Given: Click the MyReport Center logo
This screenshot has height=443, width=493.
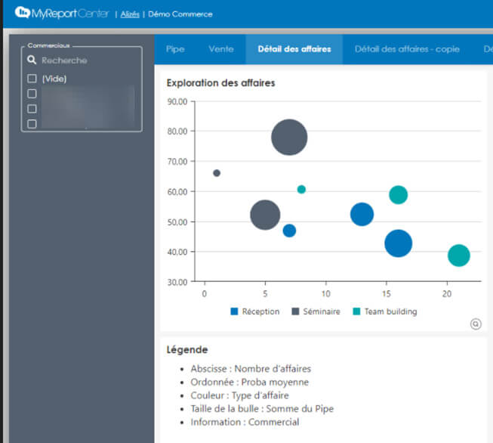Looking at the screenshot, I should coord(62,13).
